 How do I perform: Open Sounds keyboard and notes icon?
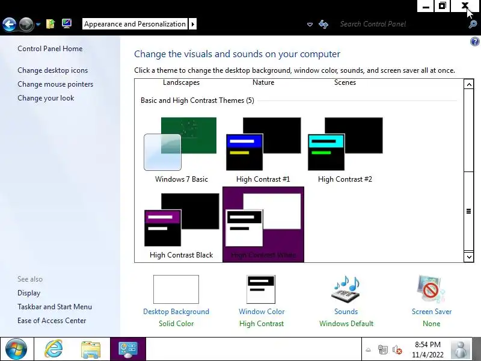[x=346, y=289]
